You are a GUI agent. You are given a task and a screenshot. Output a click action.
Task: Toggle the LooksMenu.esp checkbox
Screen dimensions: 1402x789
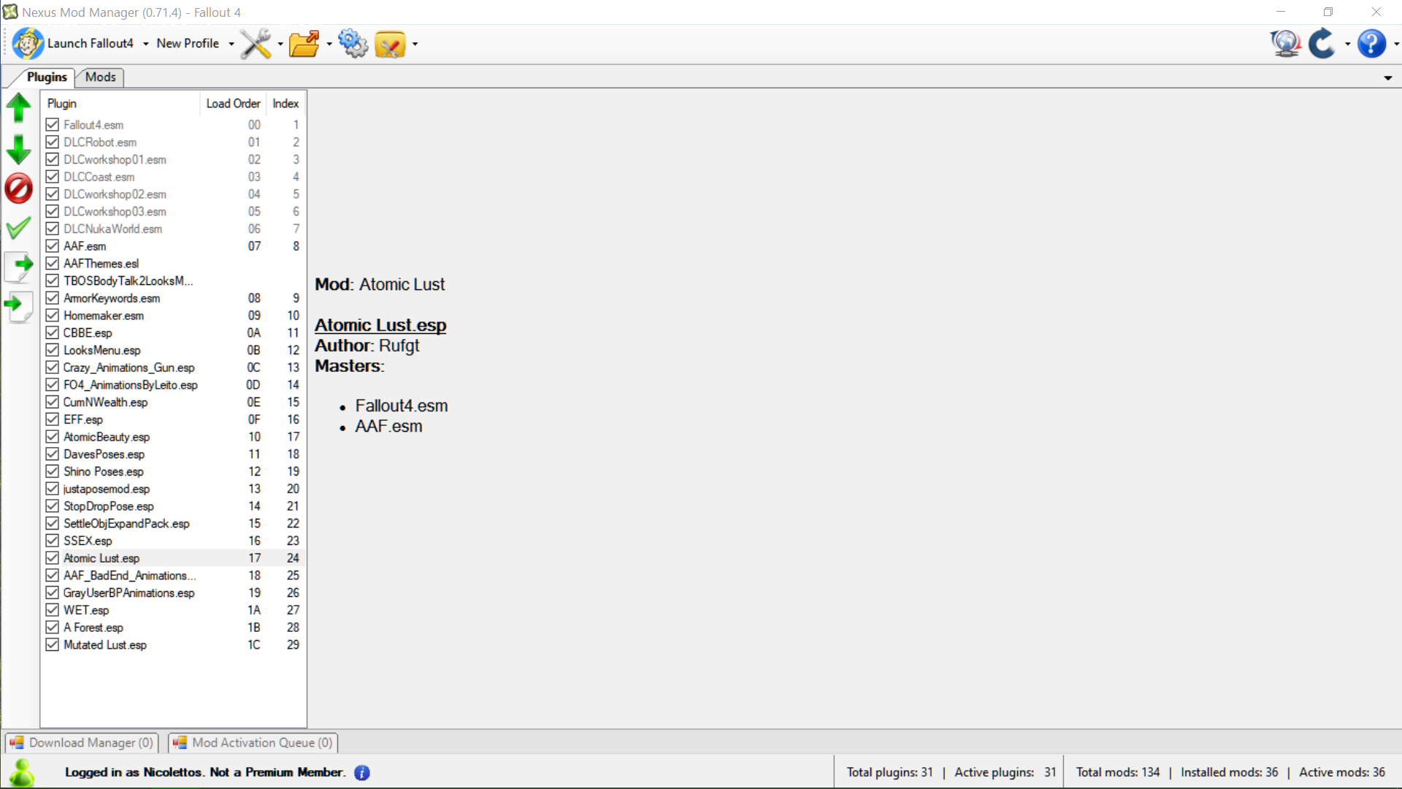tap(53, 351)
